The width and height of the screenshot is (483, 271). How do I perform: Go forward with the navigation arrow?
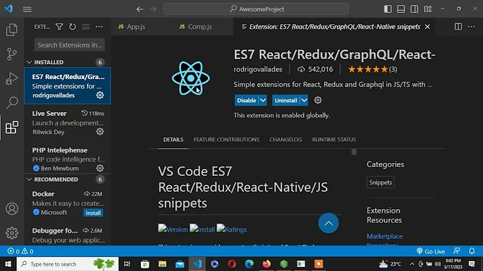pyautogui.click(x=153, y=9)
